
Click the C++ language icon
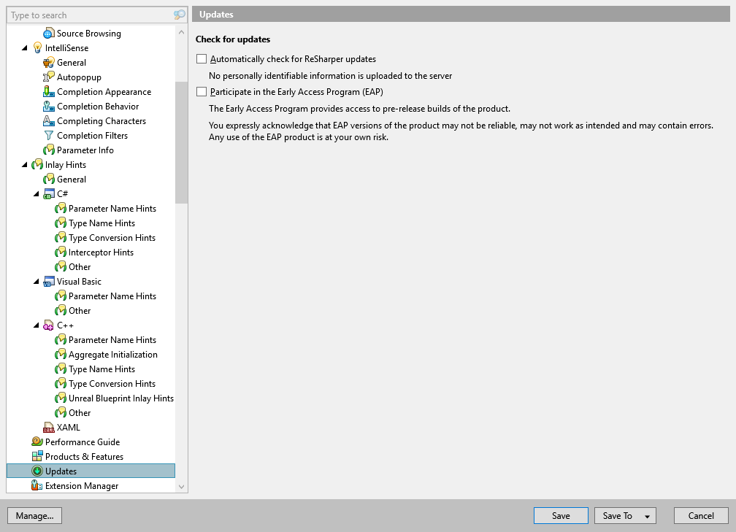pos(48,325)
